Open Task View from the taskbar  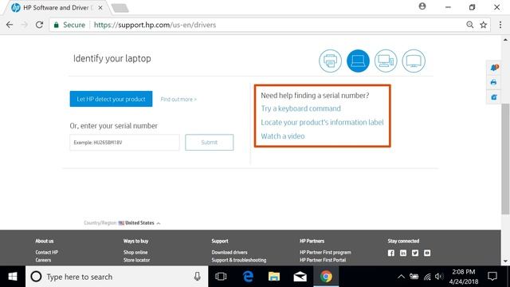click(x=221, y=277)
